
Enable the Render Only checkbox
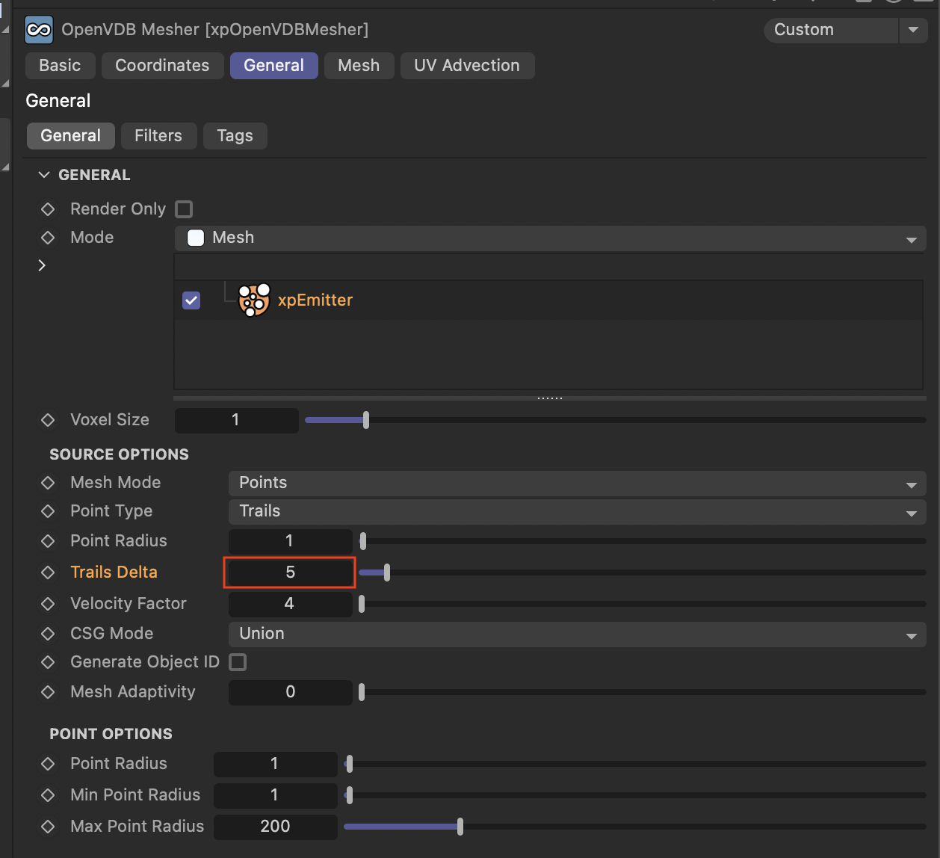184,209
